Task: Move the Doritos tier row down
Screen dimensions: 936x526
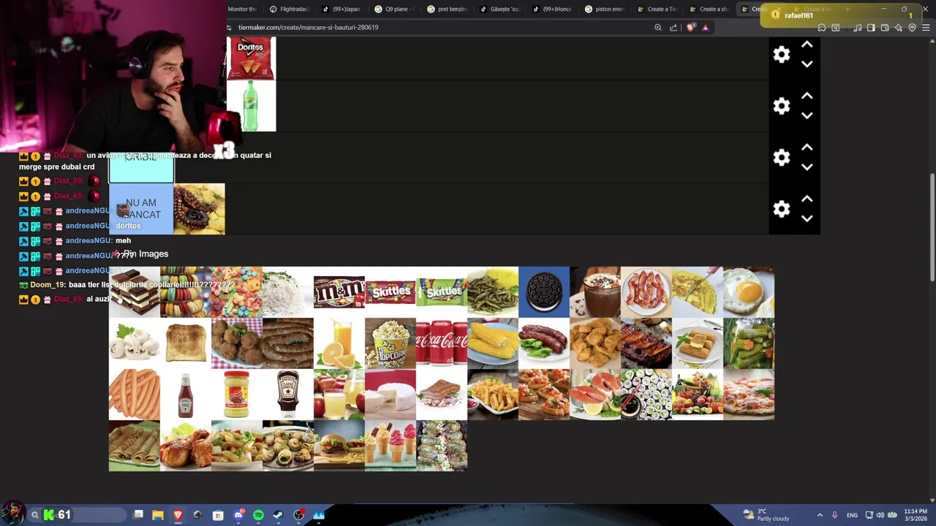Action: pyautogui.click(x=807, y=64)
